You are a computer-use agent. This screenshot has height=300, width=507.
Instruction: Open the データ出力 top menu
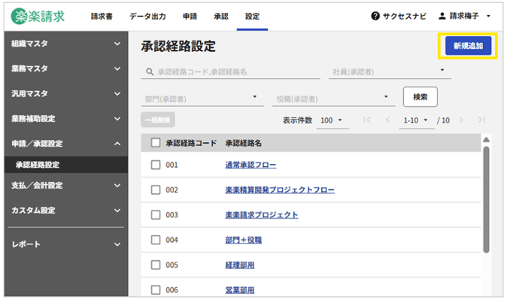[147, 16]
